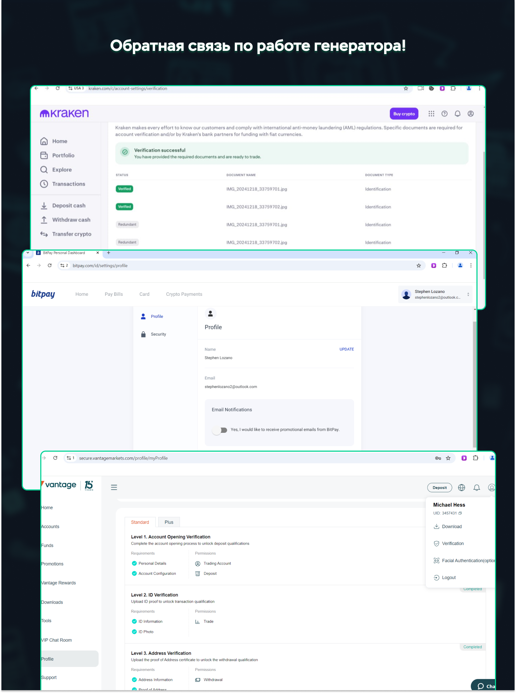Click Buy crypto button in Kraken
Screen dimensions: 516x693
404,114
